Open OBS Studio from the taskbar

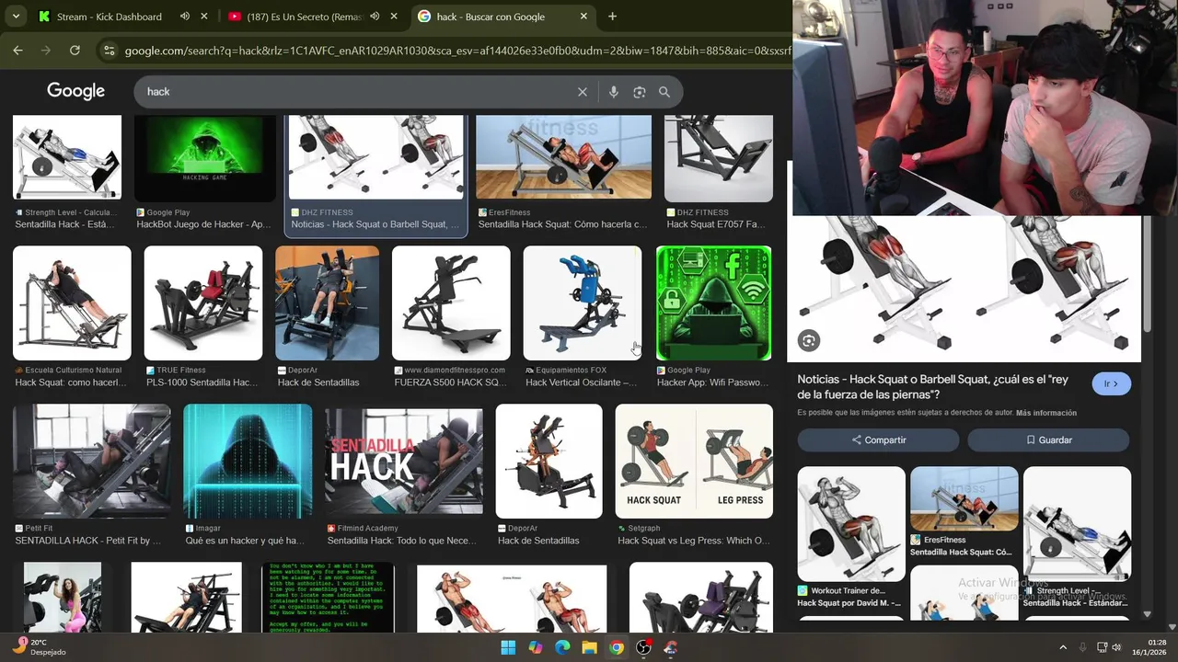click(643, 647)
